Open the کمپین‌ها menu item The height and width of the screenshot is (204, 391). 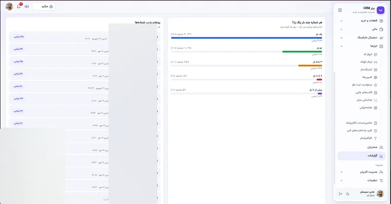[x=369, y=78]
